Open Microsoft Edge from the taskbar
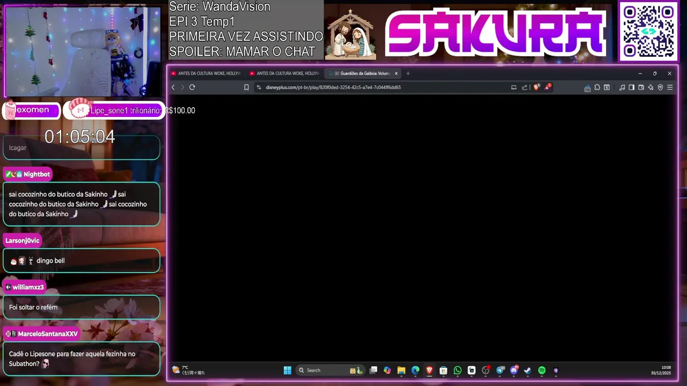This screenshot has width=687, height=386. tap(415, 370)
